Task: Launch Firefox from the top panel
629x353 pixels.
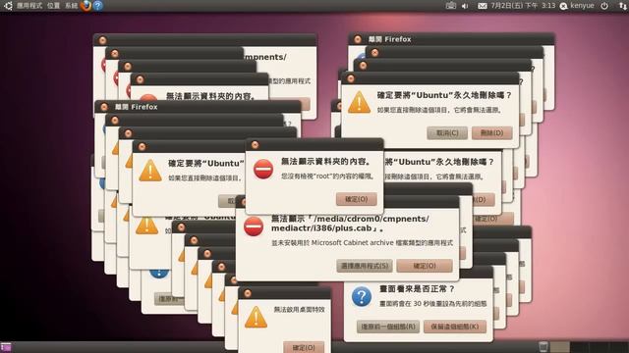Action: [86, 6]
